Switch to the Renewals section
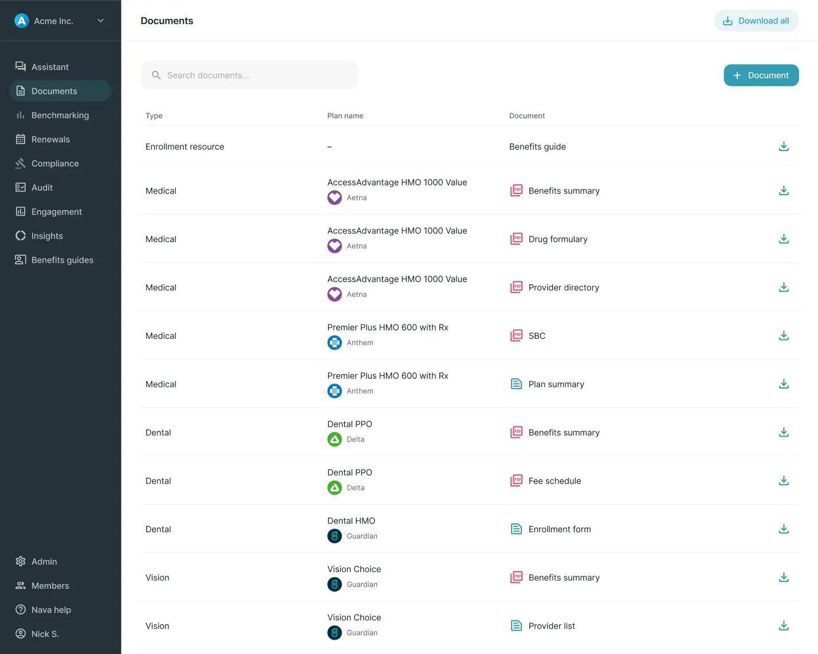This screenshot has height=654, width=818. pos(50,139)
